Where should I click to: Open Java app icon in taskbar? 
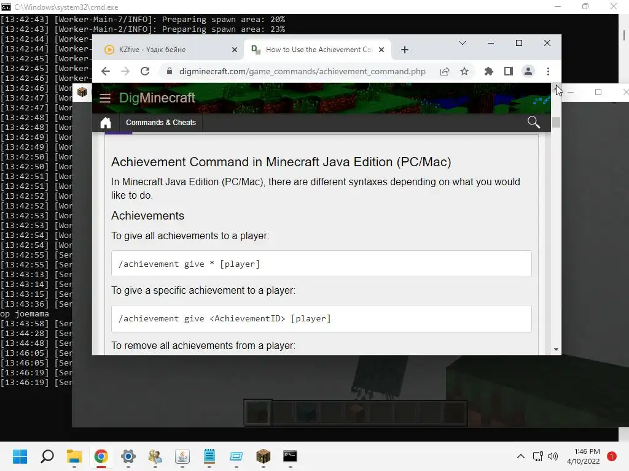click(x=182, y=456)
